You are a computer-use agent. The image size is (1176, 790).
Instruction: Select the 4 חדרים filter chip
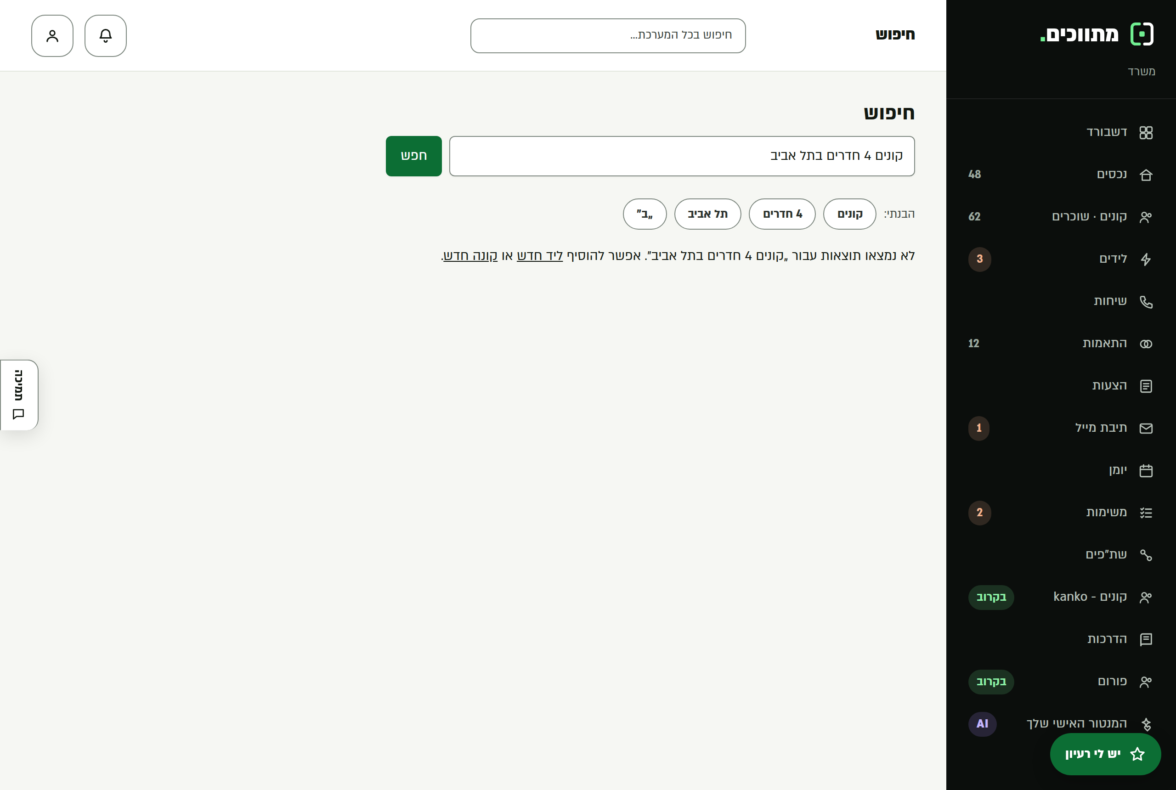click(x=782, y=214)
